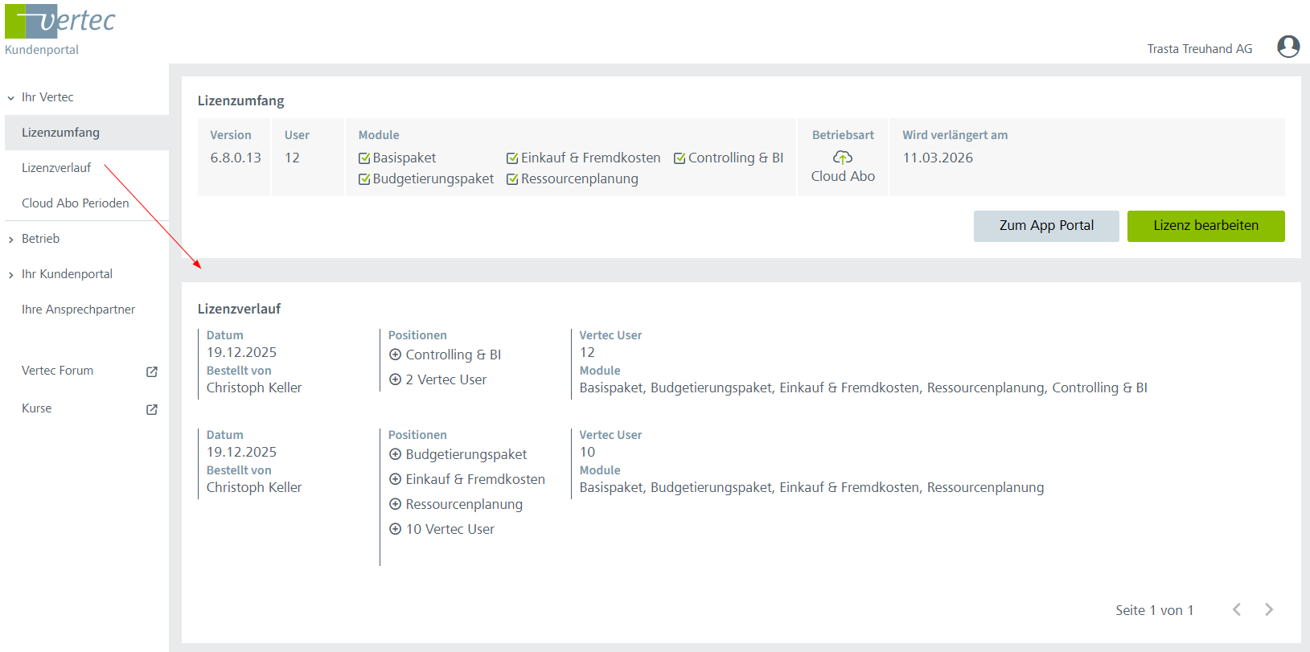Go to the next page arrow
The height and width of the screenshot is (652, 1310).
click(1269, 609)
